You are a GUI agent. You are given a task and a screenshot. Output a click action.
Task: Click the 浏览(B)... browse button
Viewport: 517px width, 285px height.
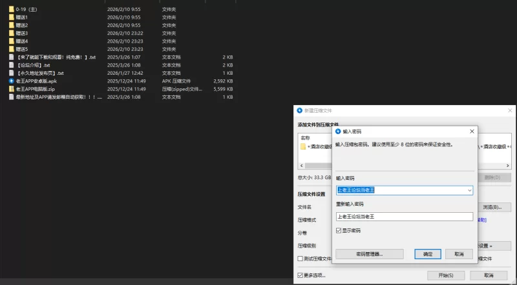coord(495,207)
